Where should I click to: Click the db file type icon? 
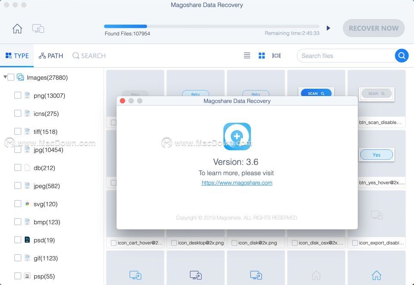pyautogui.click(x=27, y=167)
